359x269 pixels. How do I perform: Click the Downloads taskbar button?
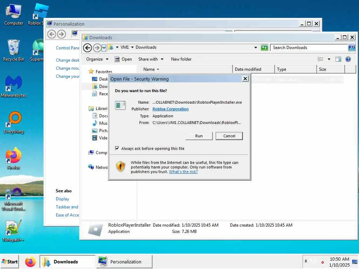[68, 262]
